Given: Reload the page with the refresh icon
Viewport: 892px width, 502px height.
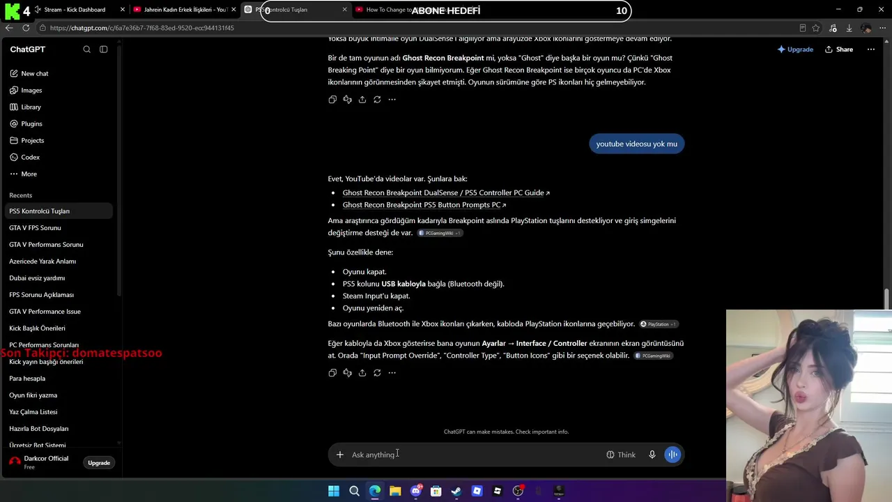Looking at the screenshot, I should click(x=26, y=28).
